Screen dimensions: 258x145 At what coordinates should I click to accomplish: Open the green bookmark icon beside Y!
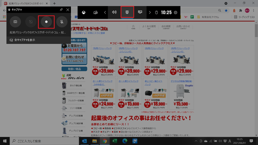[192, 17]
